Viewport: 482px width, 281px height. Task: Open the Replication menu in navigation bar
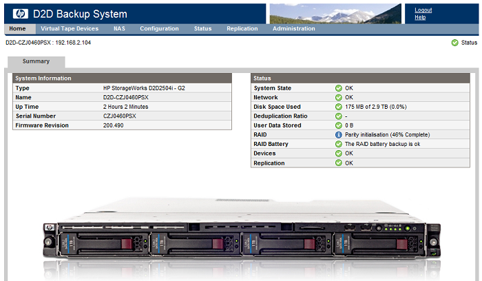tap(242, 29)
